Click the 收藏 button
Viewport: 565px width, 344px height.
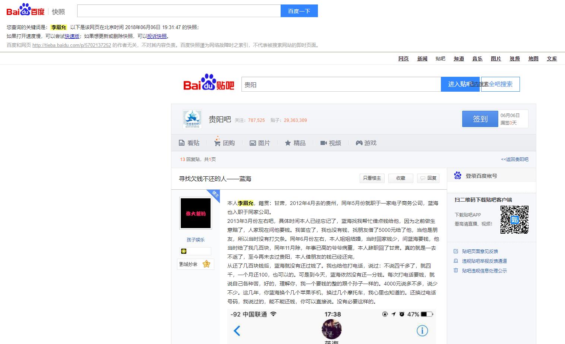point(401,178)
